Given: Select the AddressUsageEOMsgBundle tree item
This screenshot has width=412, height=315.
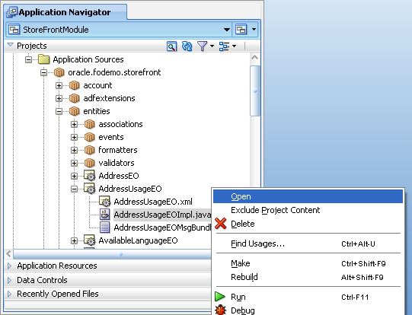Looking at the screenshot, I should pyautogui.click(x=162, y=228).
